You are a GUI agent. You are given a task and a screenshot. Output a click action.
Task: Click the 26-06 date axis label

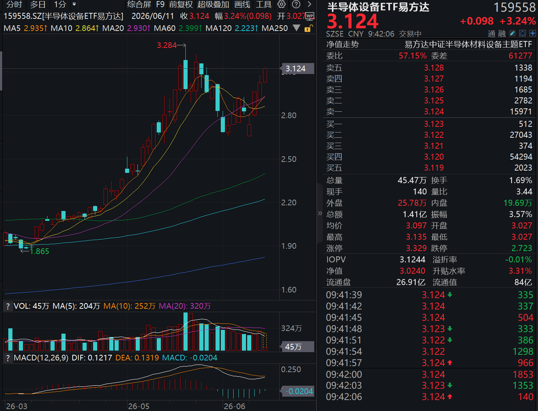pos(234,406)
